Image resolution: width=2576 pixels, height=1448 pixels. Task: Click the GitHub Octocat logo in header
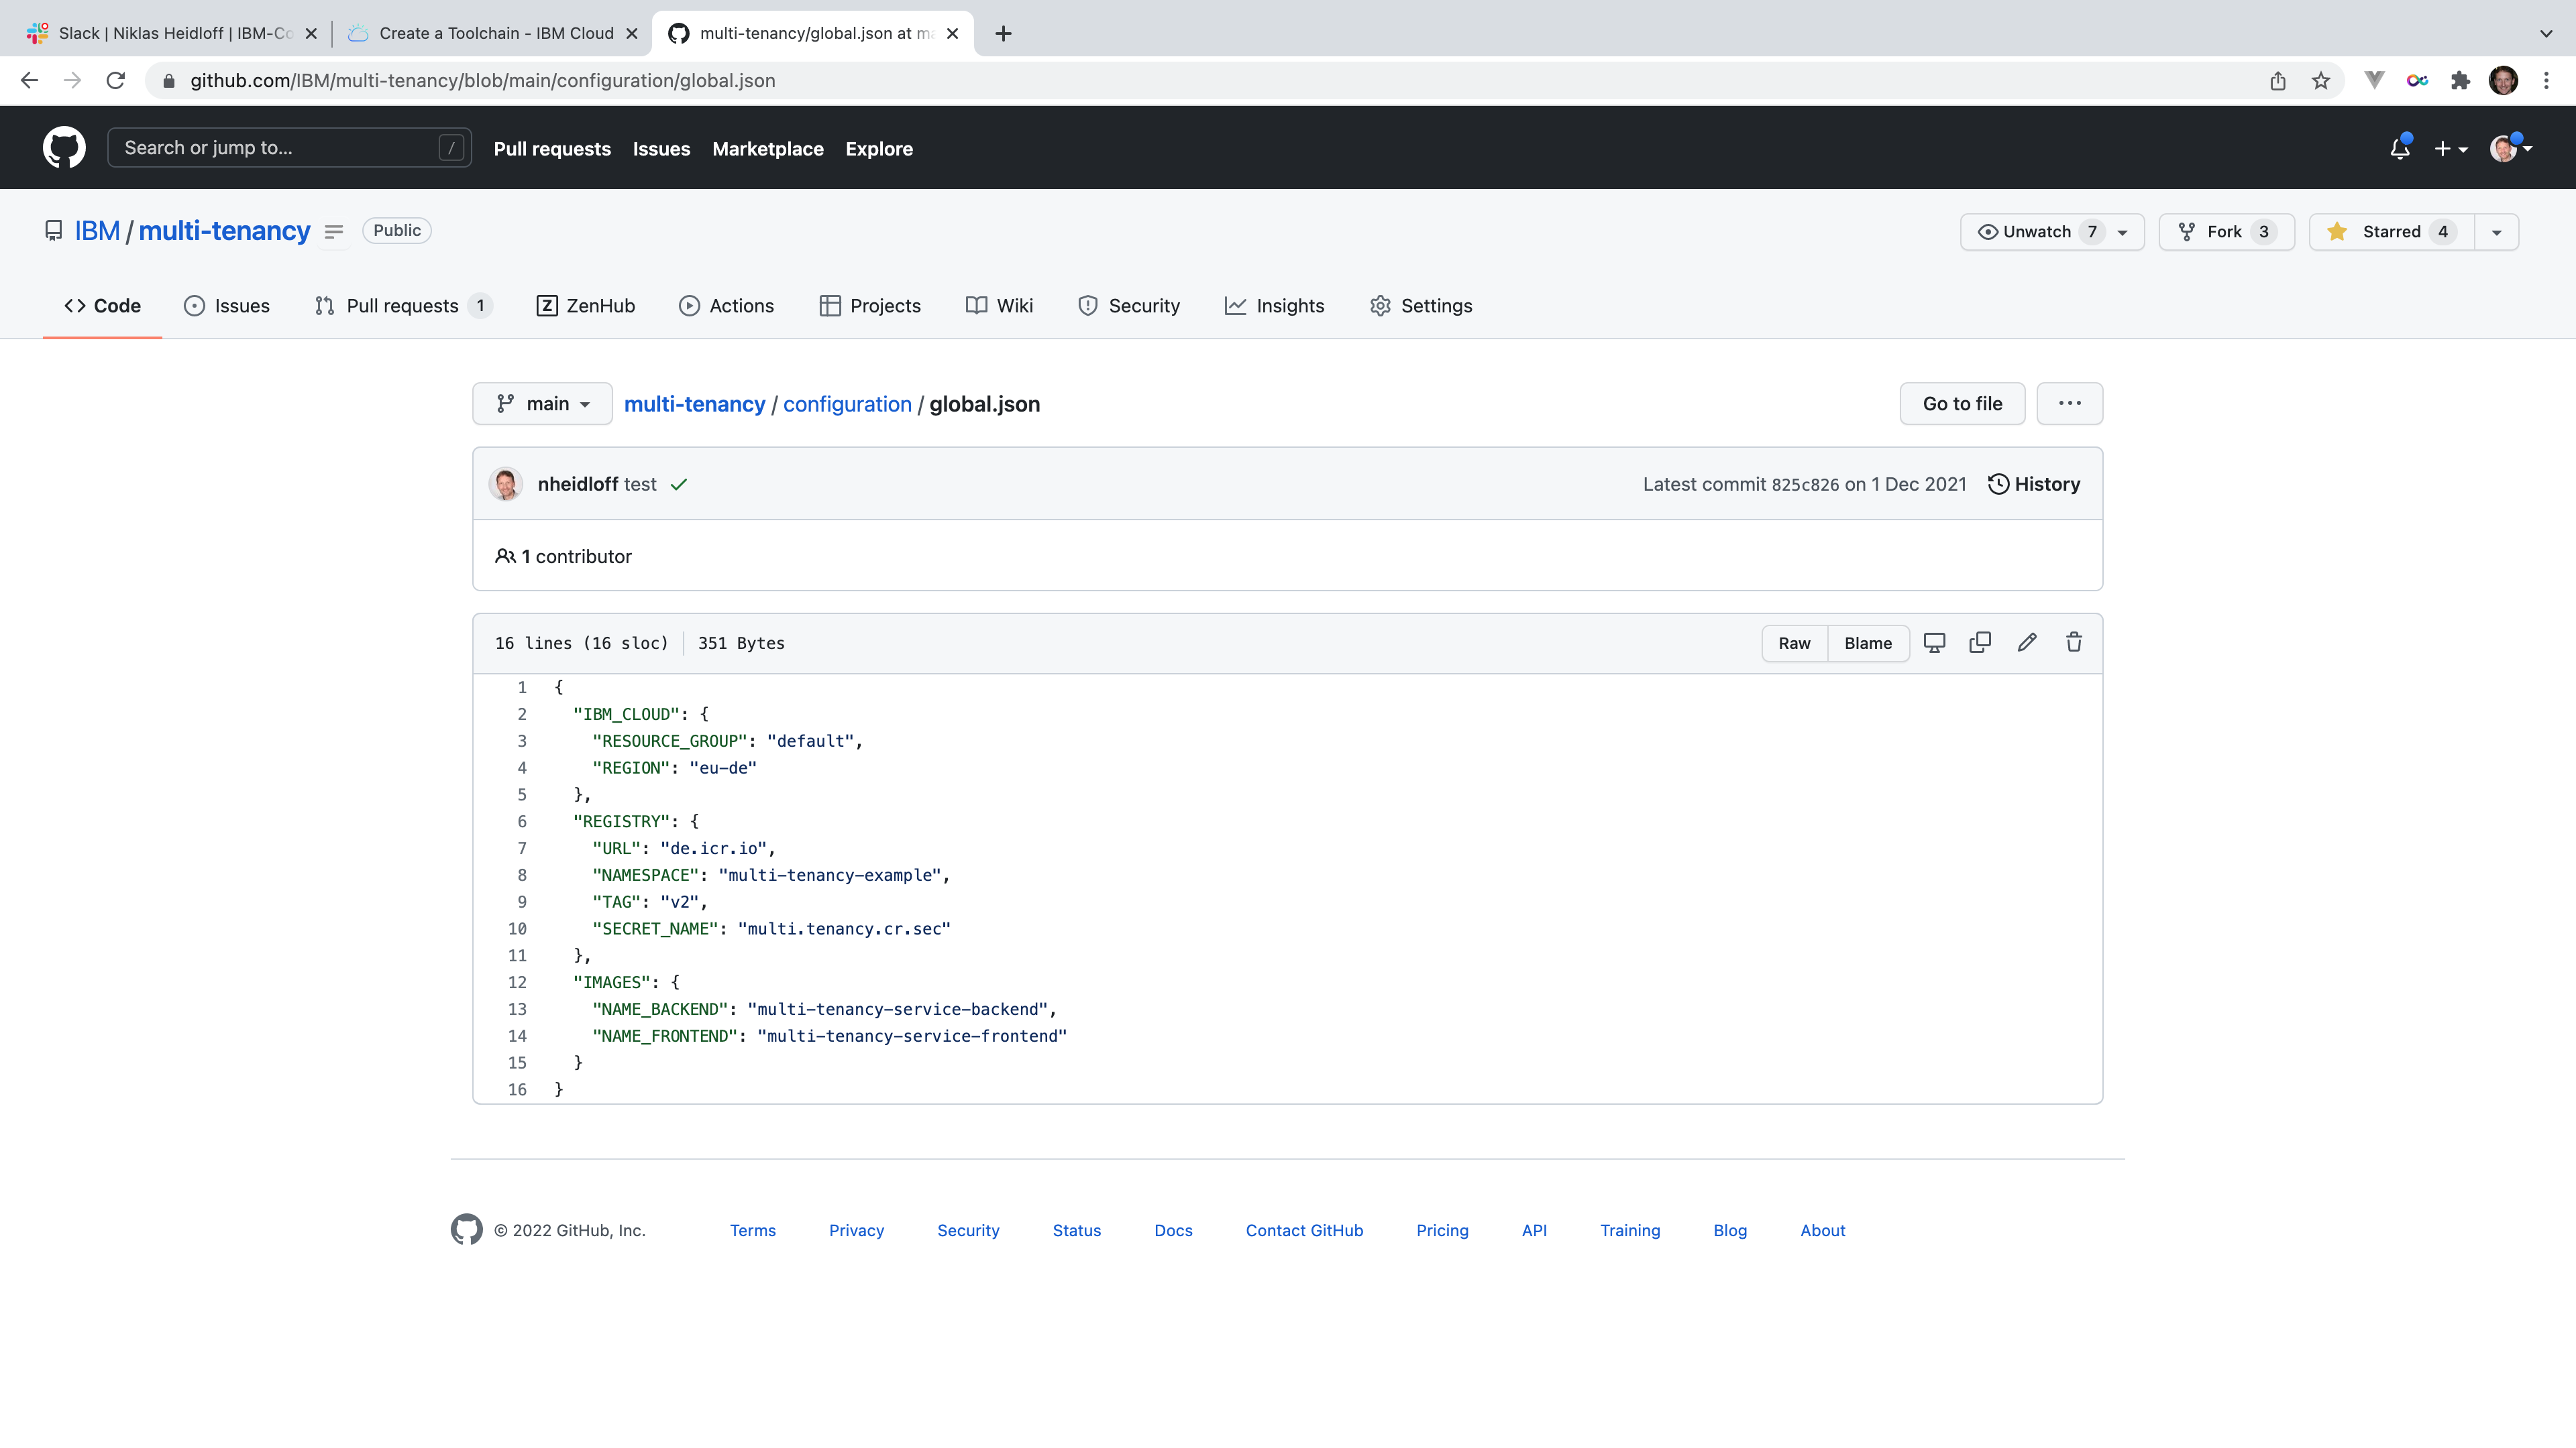[64, 148]
